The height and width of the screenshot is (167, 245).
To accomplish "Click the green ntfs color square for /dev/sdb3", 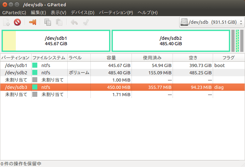I will pos(35,87).
